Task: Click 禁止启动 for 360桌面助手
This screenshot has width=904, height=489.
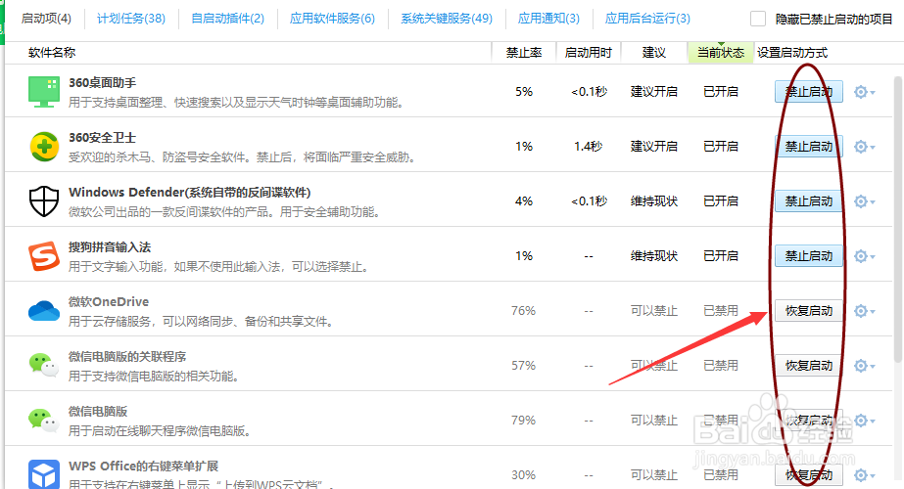Action: (808, 92)
